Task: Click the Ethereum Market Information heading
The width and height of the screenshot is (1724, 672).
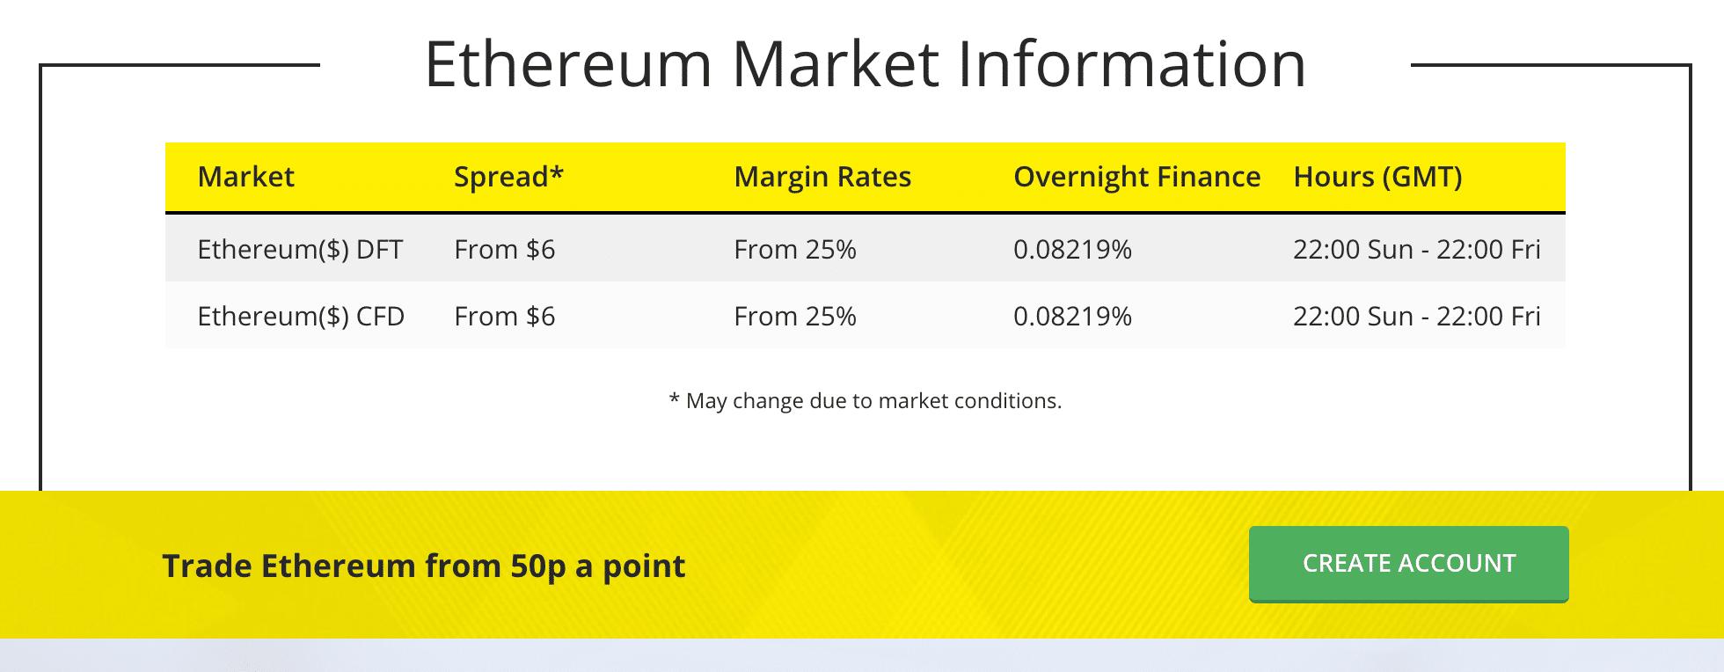Action: (x=865, y=64)
